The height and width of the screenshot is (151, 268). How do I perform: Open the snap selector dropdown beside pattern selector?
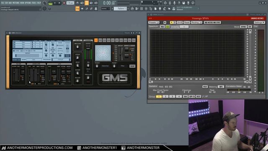[105, 8]
